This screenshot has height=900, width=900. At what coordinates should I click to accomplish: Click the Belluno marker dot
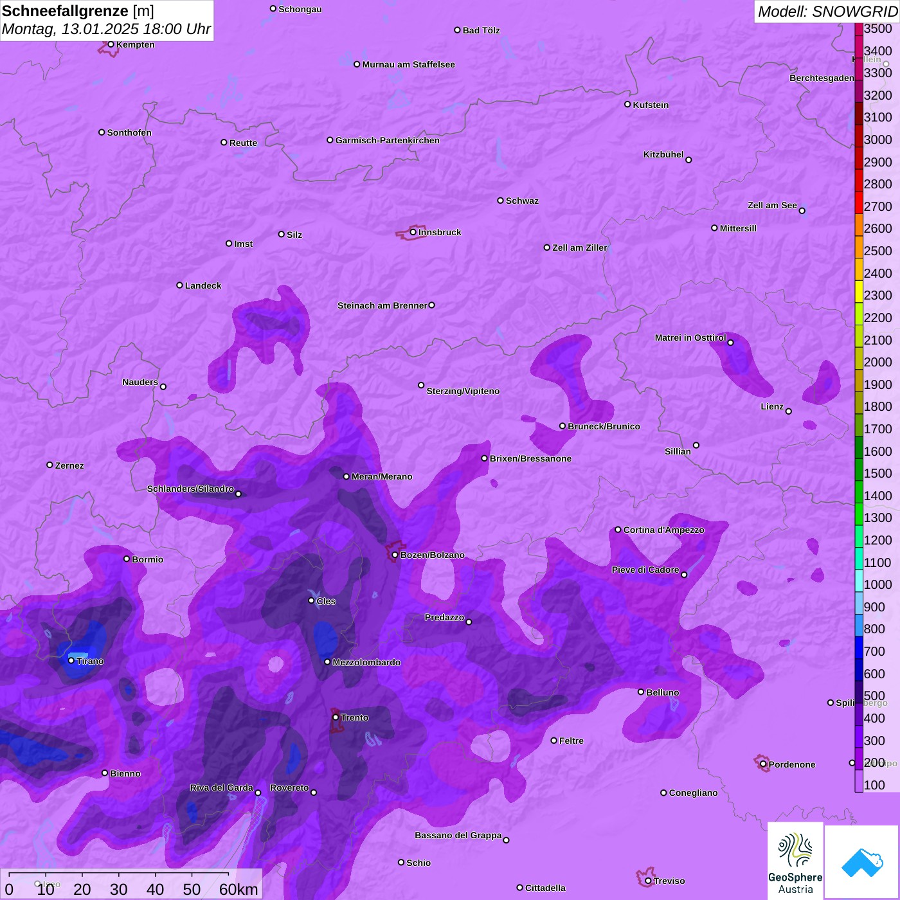click(641, 692)
